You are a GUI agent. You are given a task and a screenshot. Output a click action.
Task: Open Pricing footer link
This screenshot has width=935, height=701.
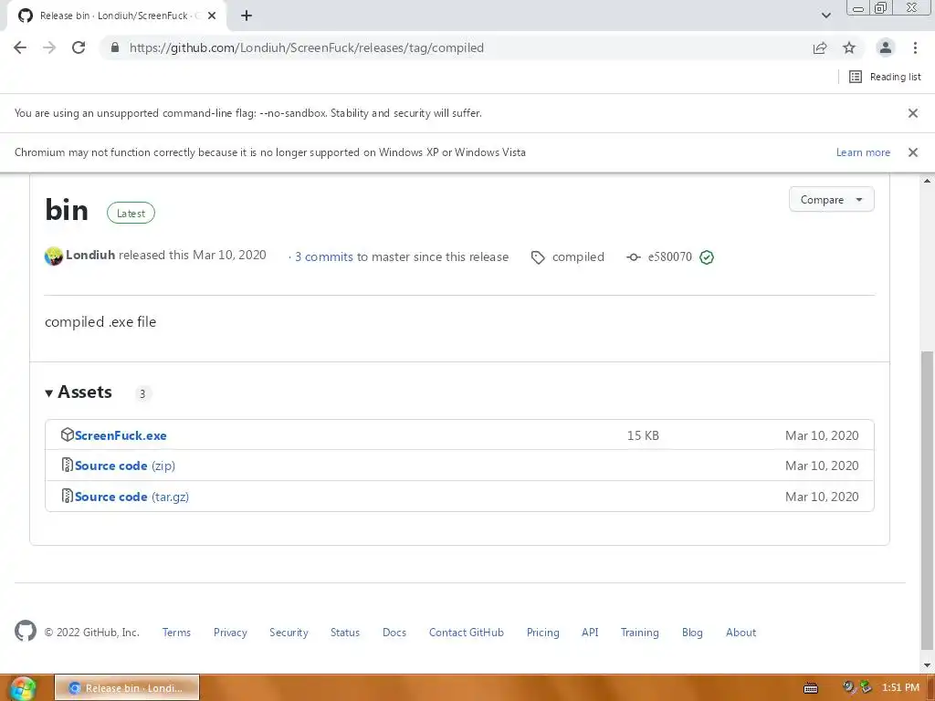[x=542, y=633]
